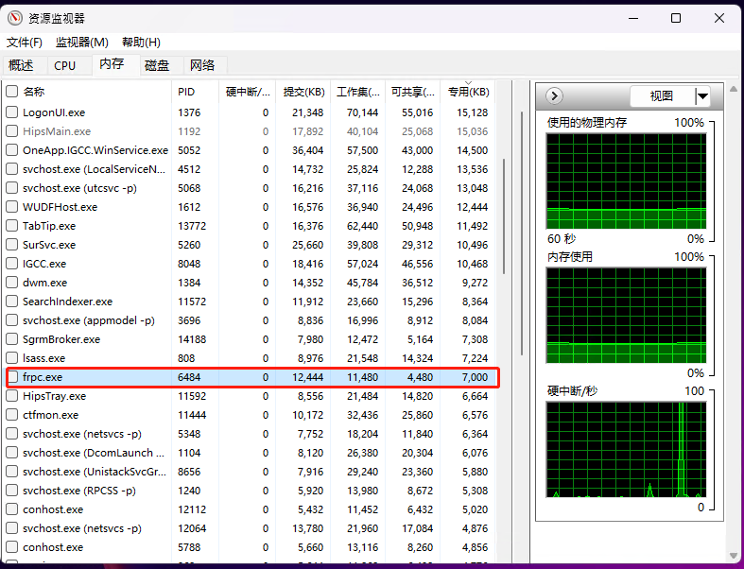Check the LogonUI.exe checkbox
The height and width of the screenshot is (569, 744).
coord(12,112)
